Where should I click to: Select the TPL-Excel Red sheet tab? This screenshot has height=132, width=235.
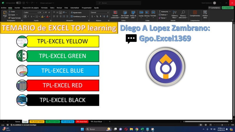[x=82, y=122]
